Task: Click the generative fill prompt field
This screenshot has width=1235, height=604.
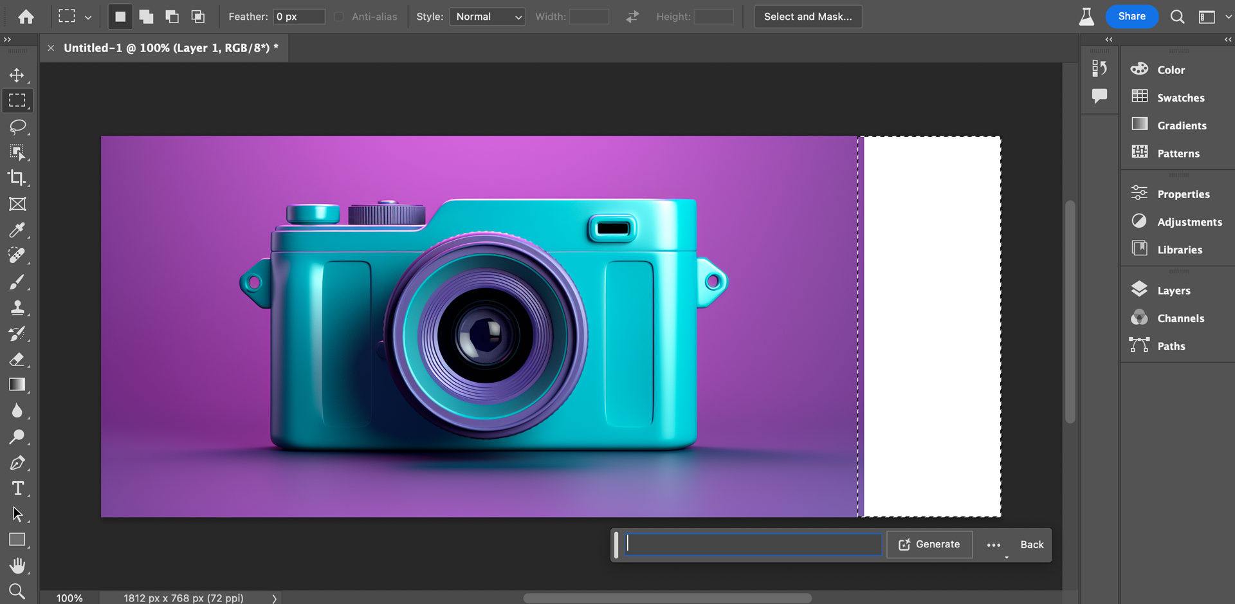Action: (x=753, y=545)
